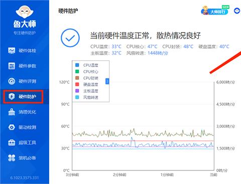Click the CPU核心 47°C reading
Viewport: 241px width, 184px height.
(142, 47)
